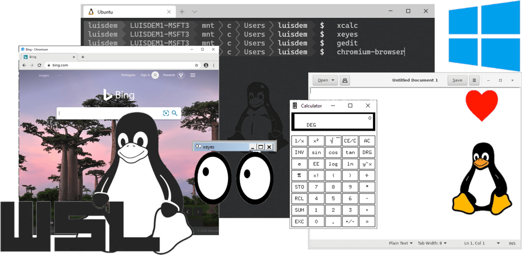
Task: Click Sign in on Bing
Action: pyautogui.click(x=145, y=75)
